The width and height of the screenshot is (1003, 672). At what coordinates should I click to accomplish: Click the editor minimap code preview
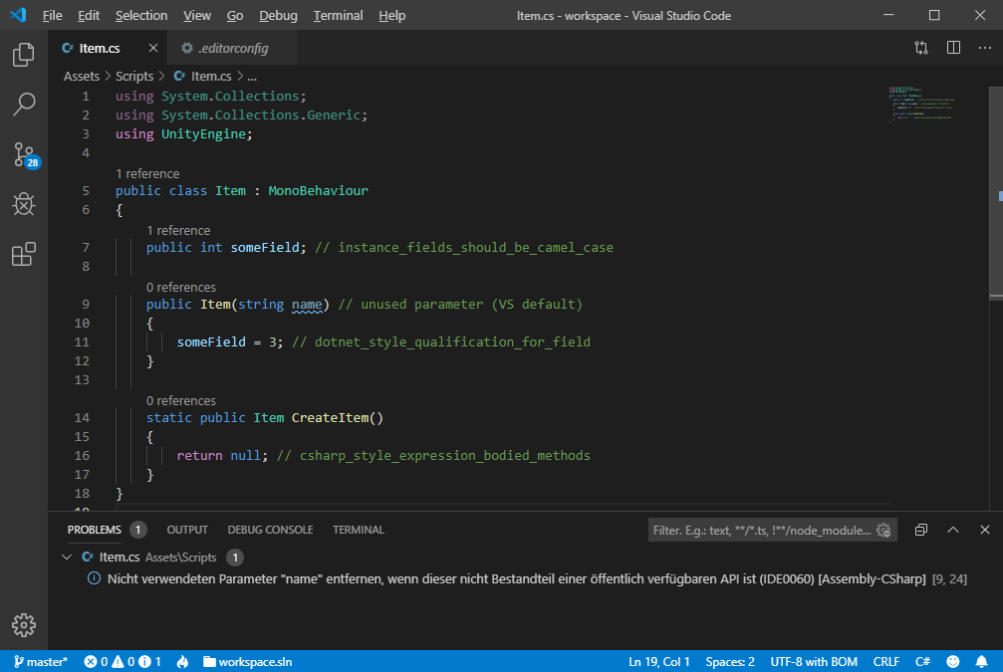[x=921, y=104]
